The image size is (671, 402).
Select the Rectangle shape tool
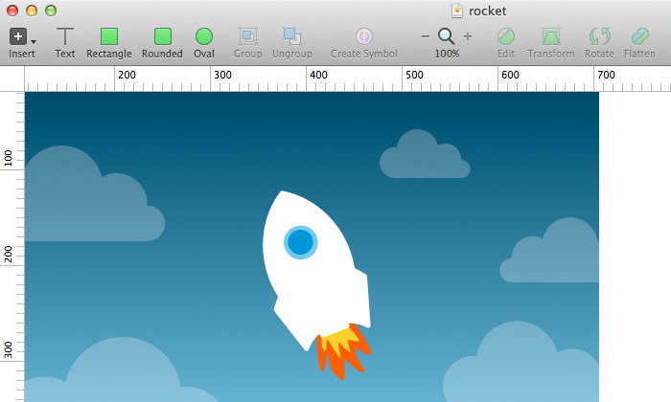(x=108, y=37)
